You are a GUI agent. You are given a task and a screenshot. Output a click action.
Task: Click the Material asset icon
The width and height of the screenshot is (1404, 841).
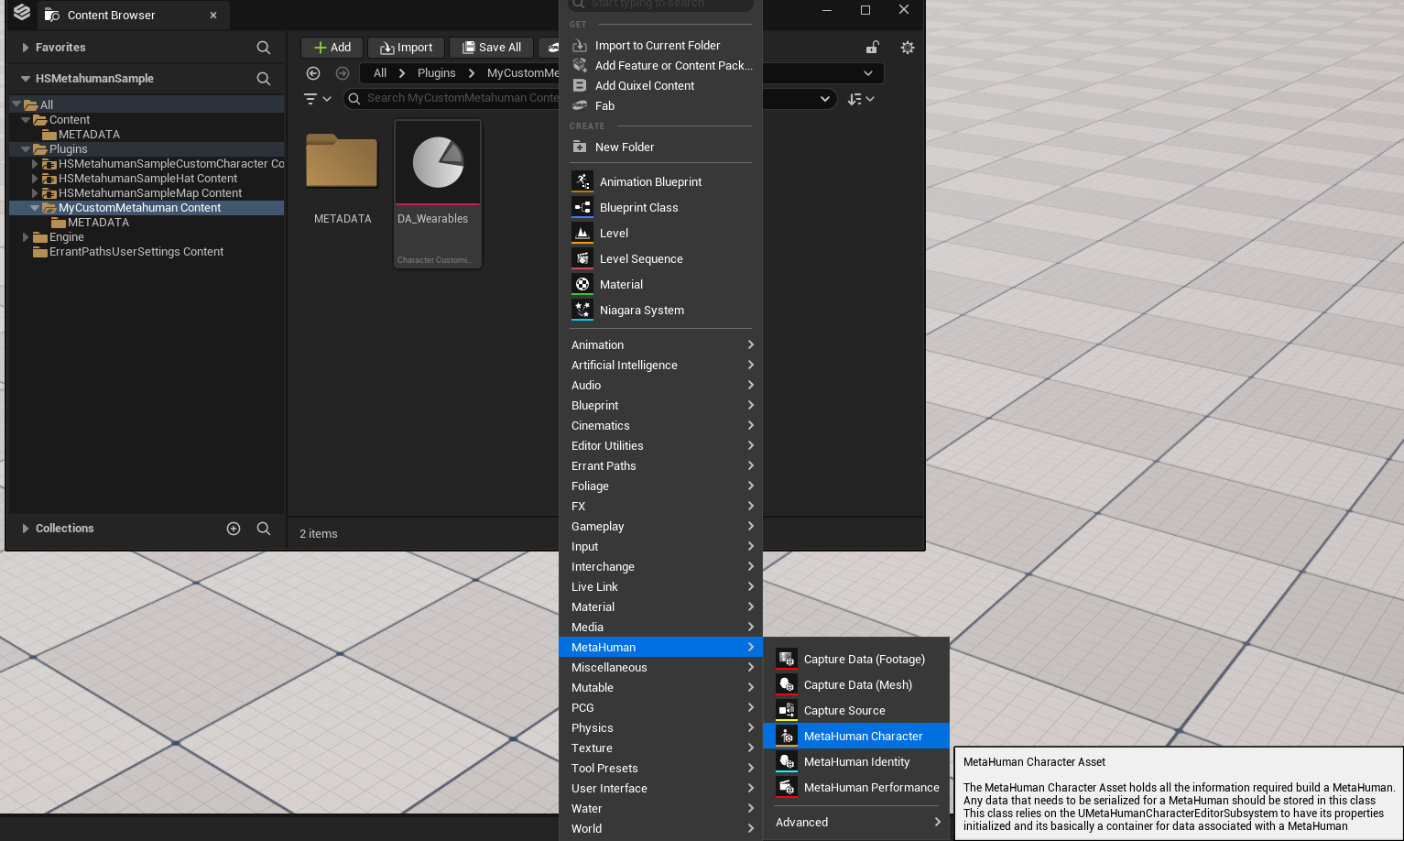click(x=582, y=284)
